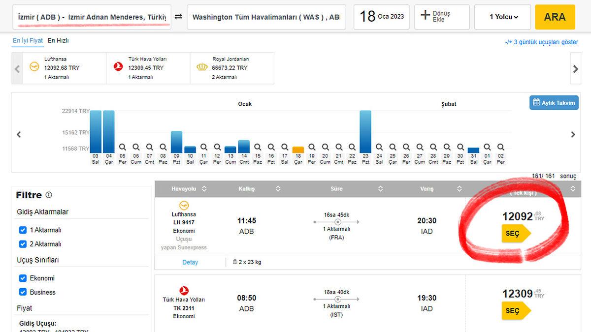This screenshot has width=591, height=332.
Task: Uncheck the 2 Aktarmalı filter
Action: coord(23,244)
